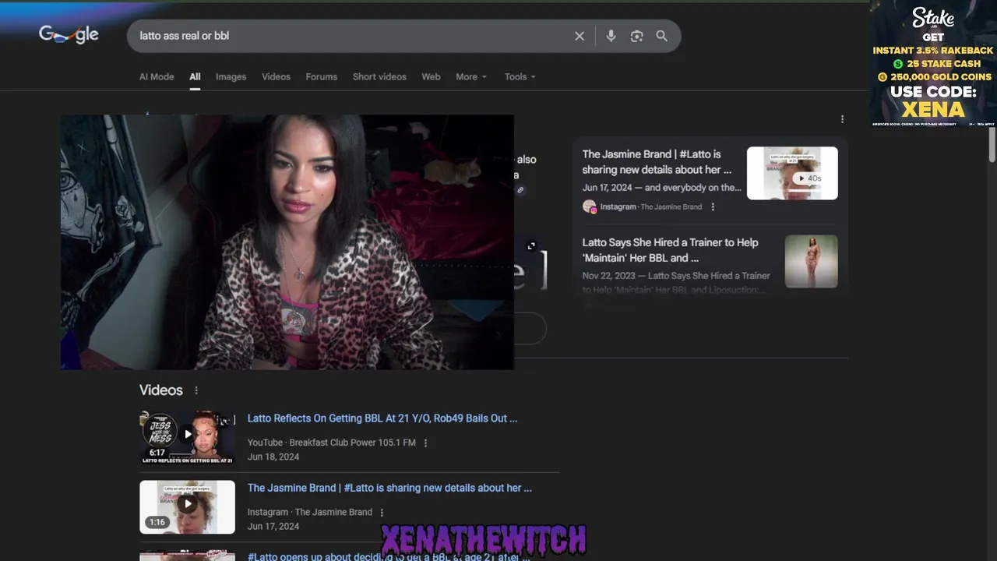The width and height of the screenshot is (997, 561).
Task: Switch to AI Mode tab
Action: tap(157, 76)
